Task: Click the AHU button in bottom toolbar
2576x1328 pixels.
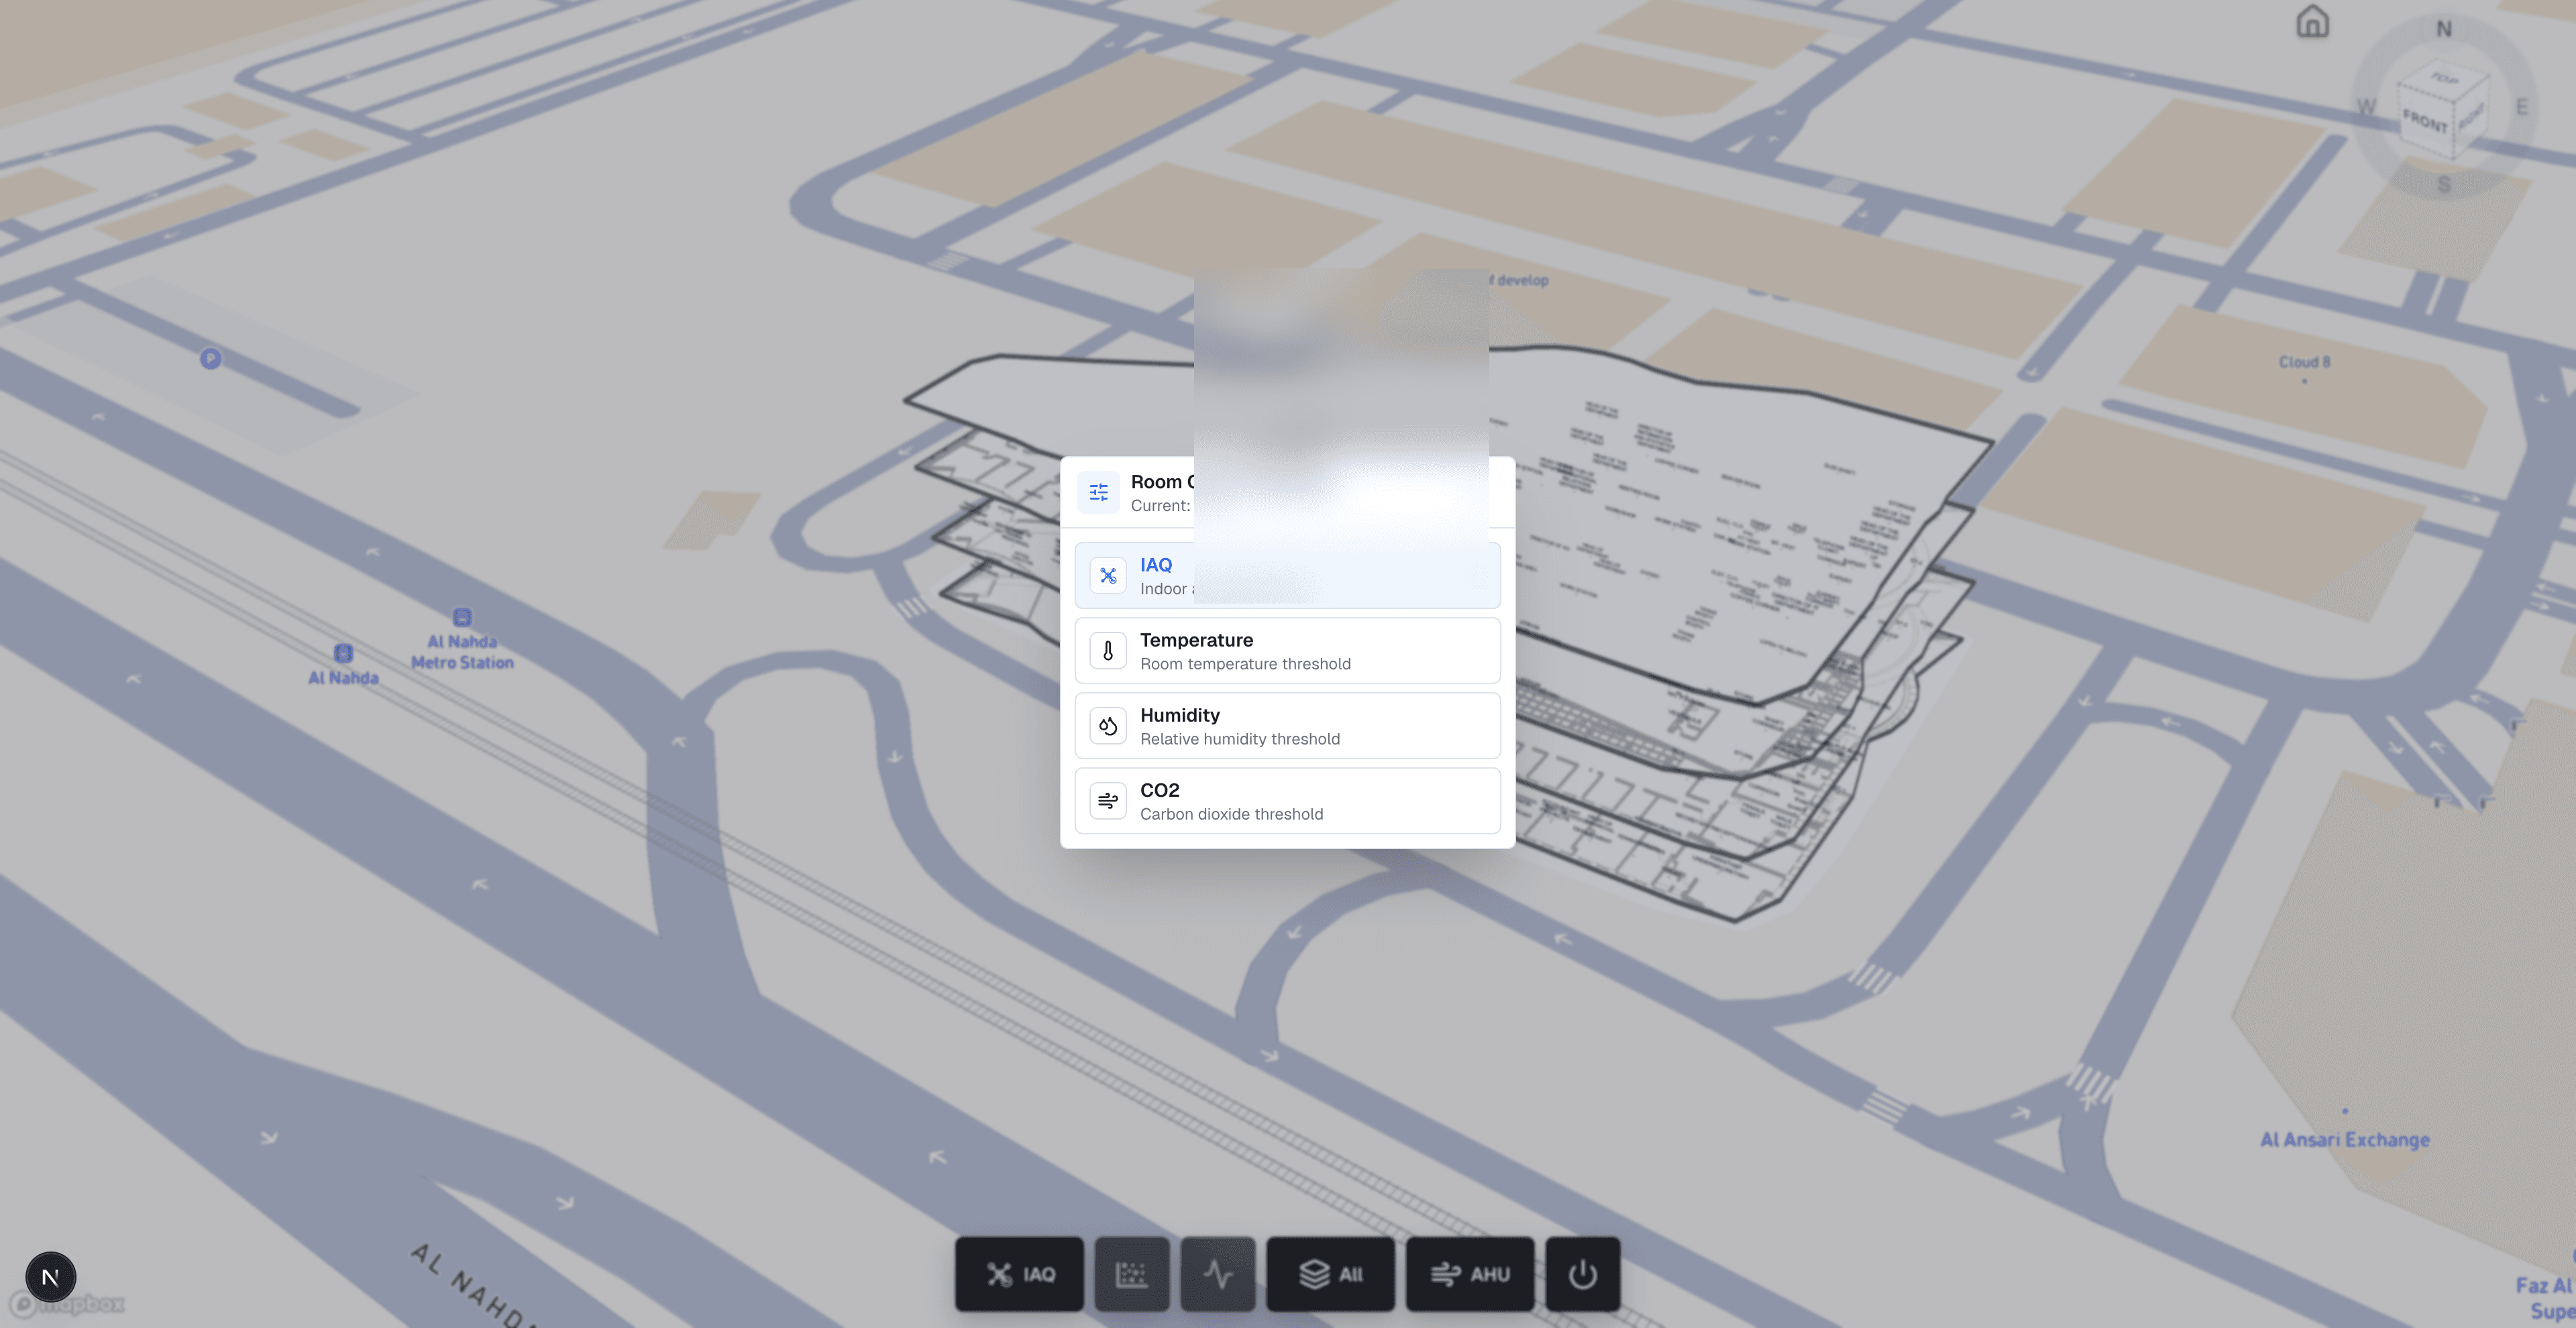Action: 1470,1274
